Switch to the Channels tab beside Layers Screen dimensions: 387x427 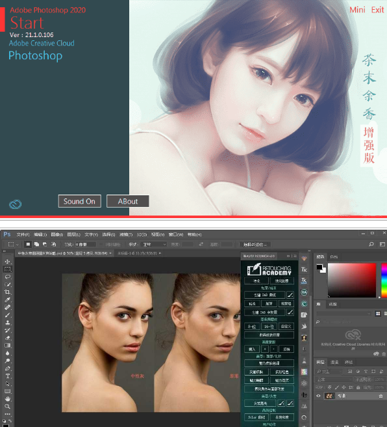[x=334, y=362]
